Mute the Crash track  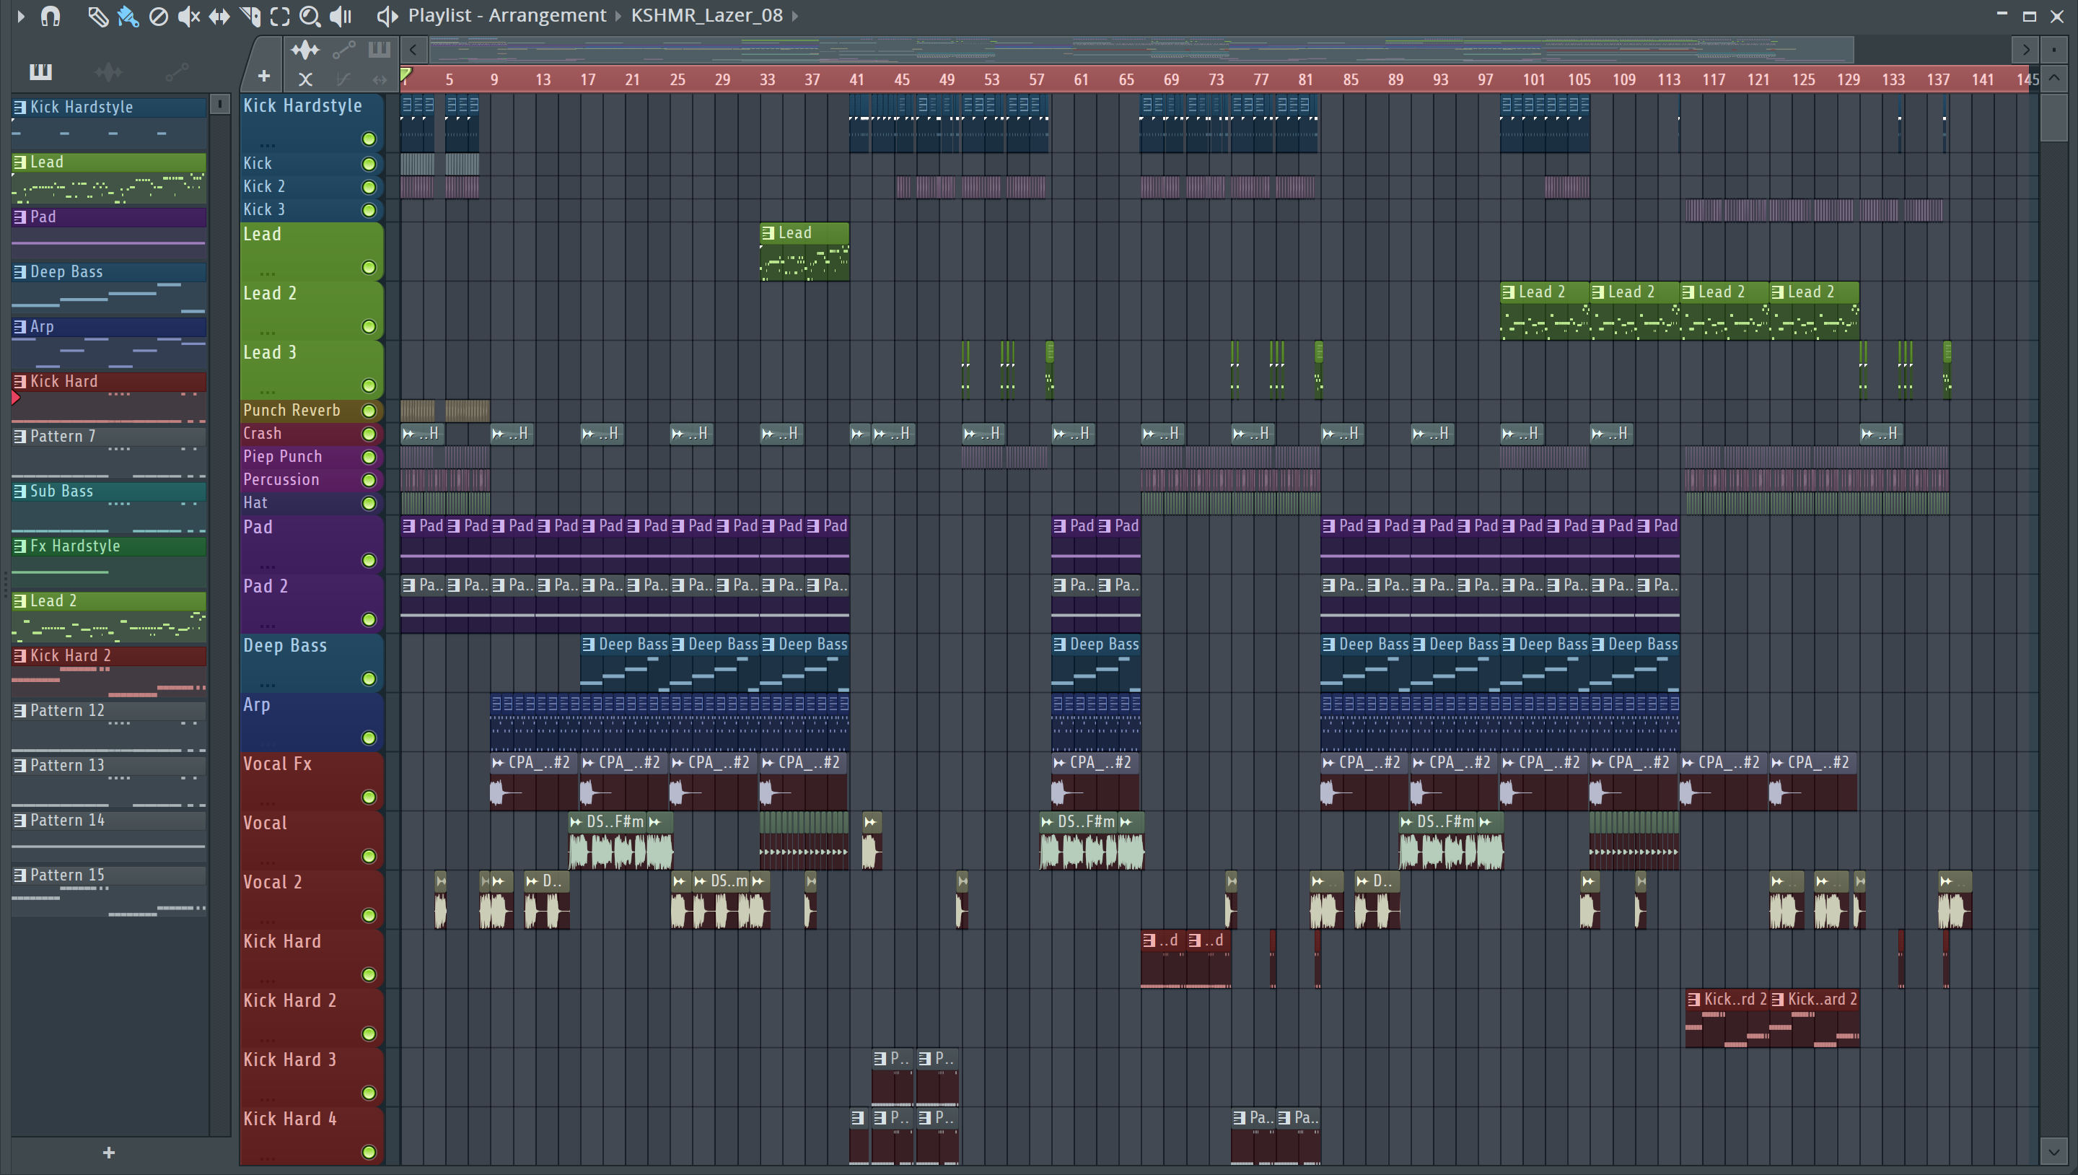[x=369, y=434]
